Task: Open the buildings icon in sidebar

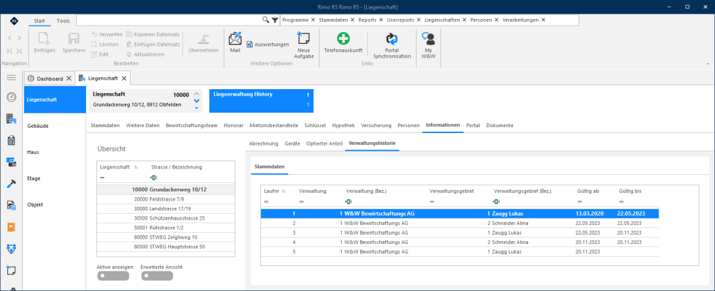Action: coord(11,119)
